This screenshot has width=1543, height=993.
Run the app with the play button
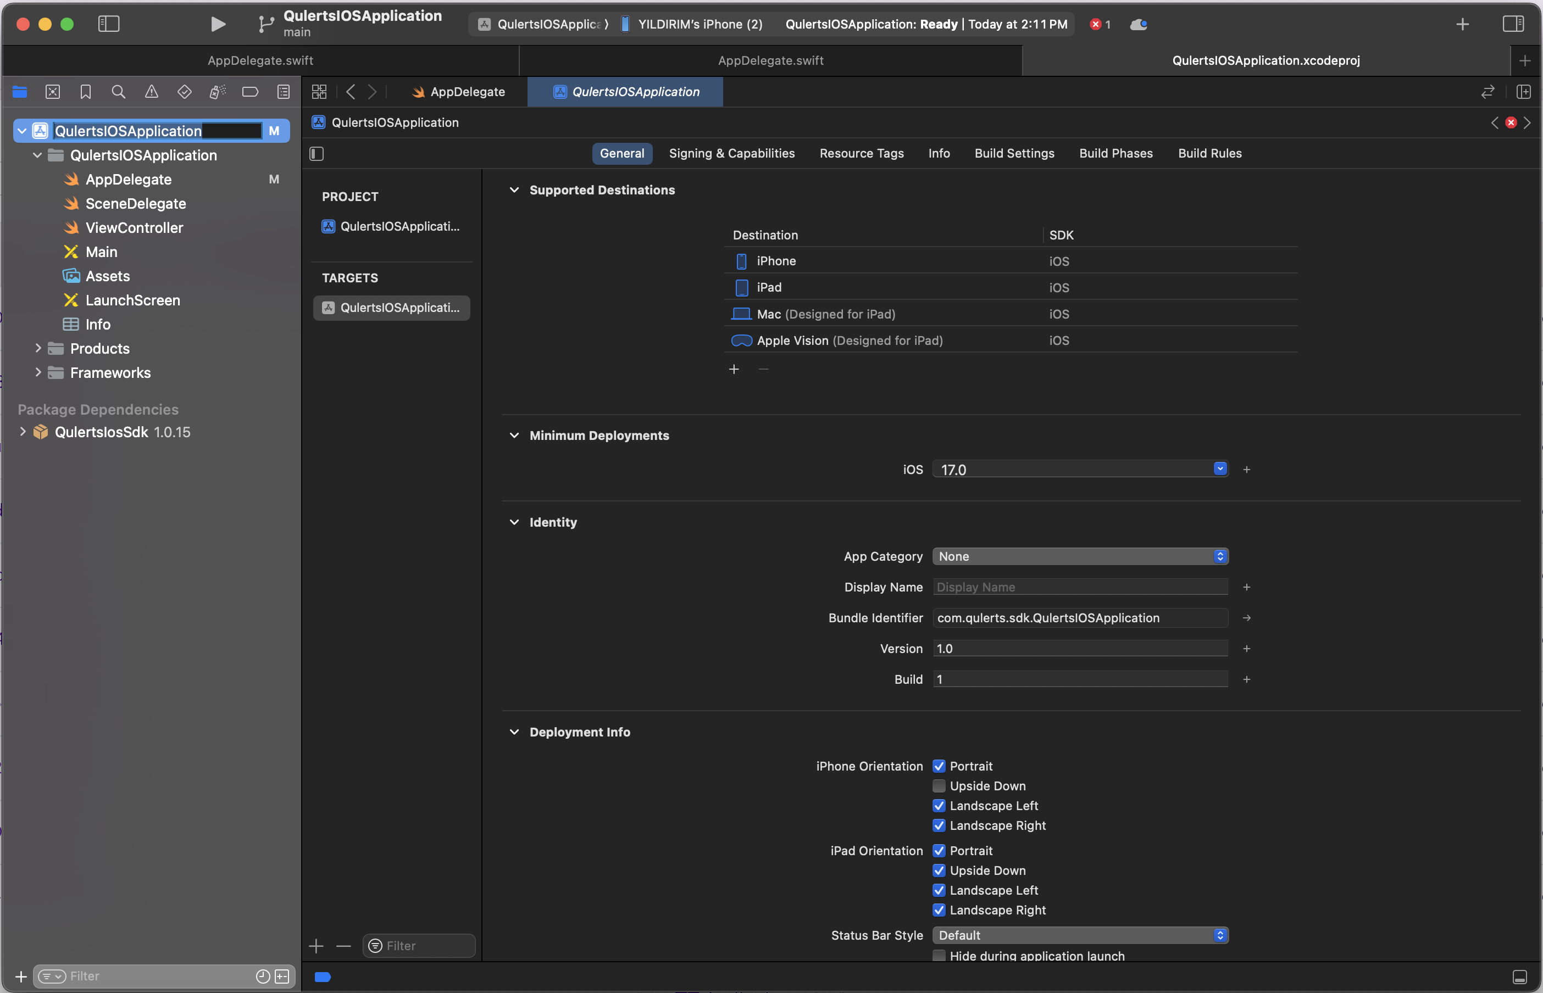(218, 25)
